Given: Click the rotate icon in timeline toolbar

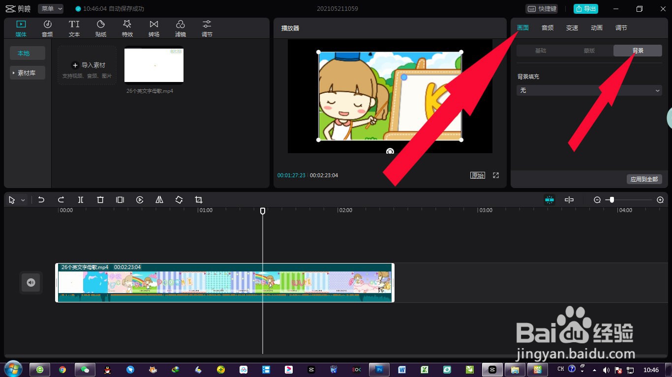Looking at the screenshot, I should coord(179,200).
